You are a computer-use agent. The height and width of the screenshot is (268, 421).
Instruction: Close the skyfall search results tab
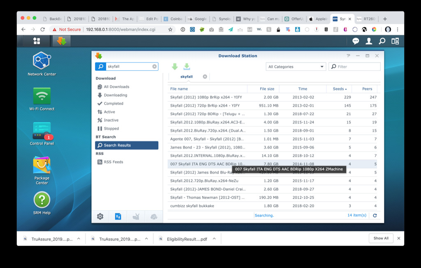(205, 77)
